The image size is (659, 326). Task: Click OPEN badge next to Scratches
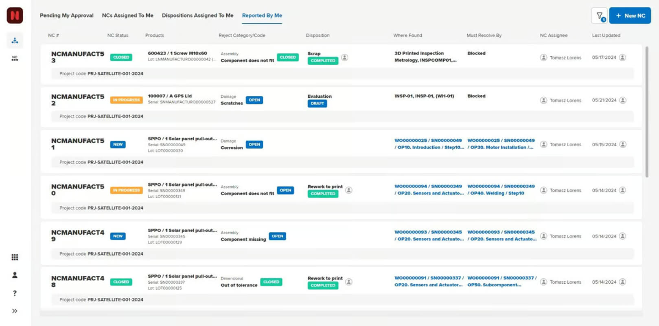point(254,100)
